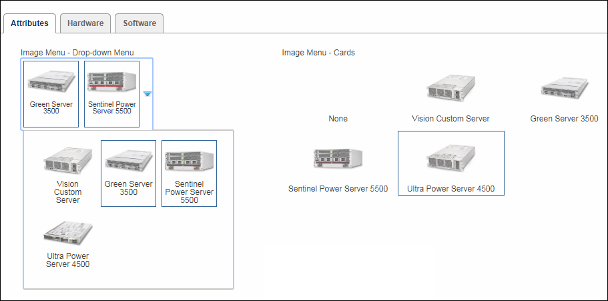Screen dimensions: 608x301
Task: Click selected Green Server 3500 chip in drop-down field
Action: [51, 93]
